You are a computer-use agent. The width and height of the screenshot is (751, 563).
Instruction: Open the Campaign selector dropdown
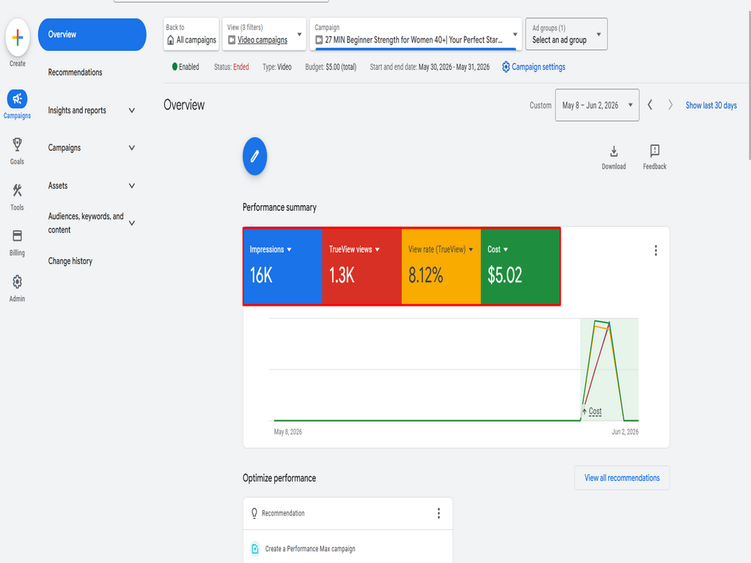tap(416, 34)
